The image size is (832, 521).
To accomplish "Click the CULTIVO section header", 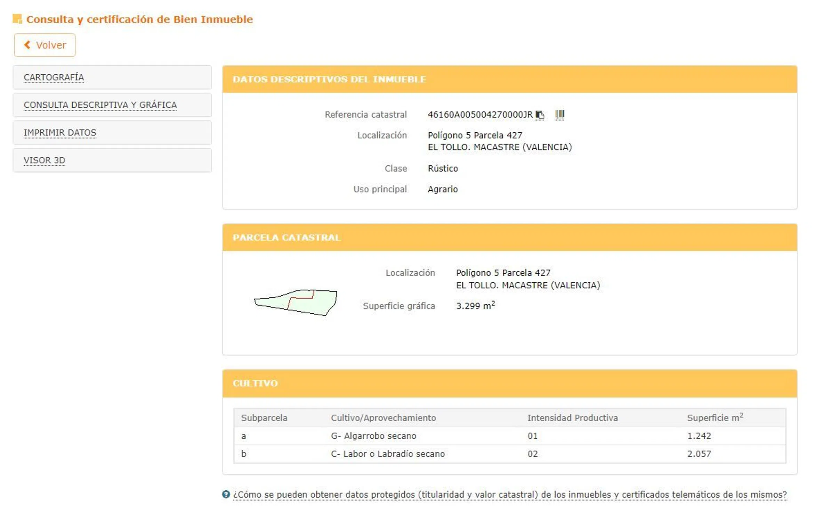I will pos(255,383).
